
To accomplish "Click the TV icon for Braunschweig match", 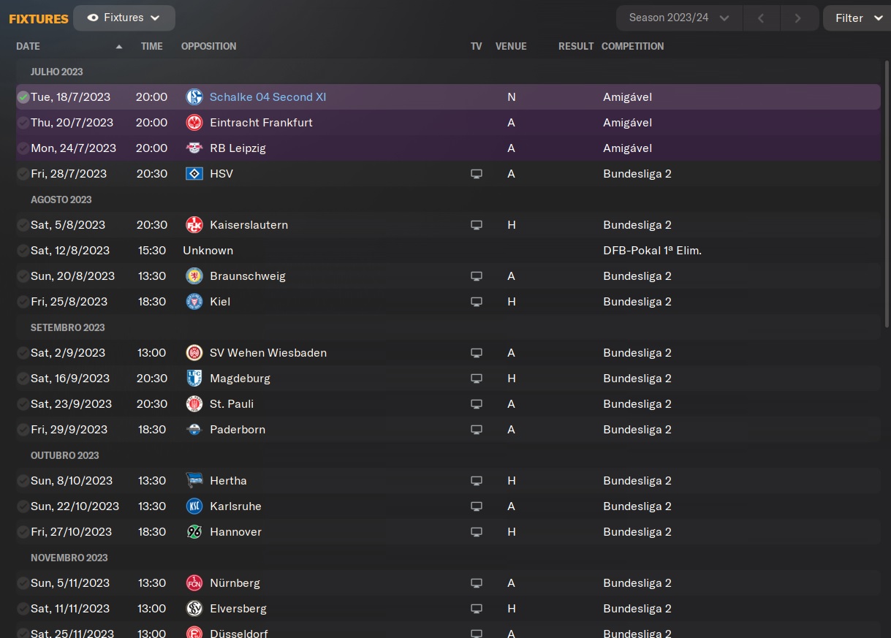I will pos(477,276).
